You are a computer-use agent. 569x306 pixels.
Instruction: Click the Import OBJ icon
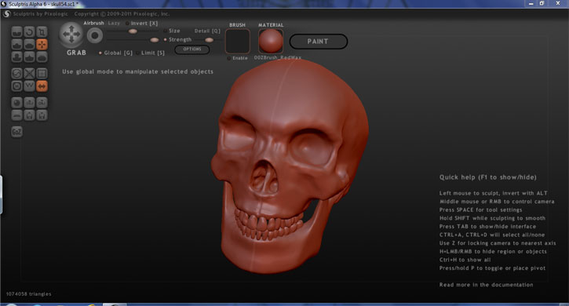click(29, 103)
